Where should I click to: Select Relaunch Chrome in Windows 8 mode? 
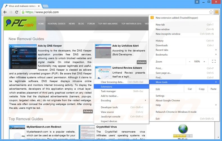point(184,112)
